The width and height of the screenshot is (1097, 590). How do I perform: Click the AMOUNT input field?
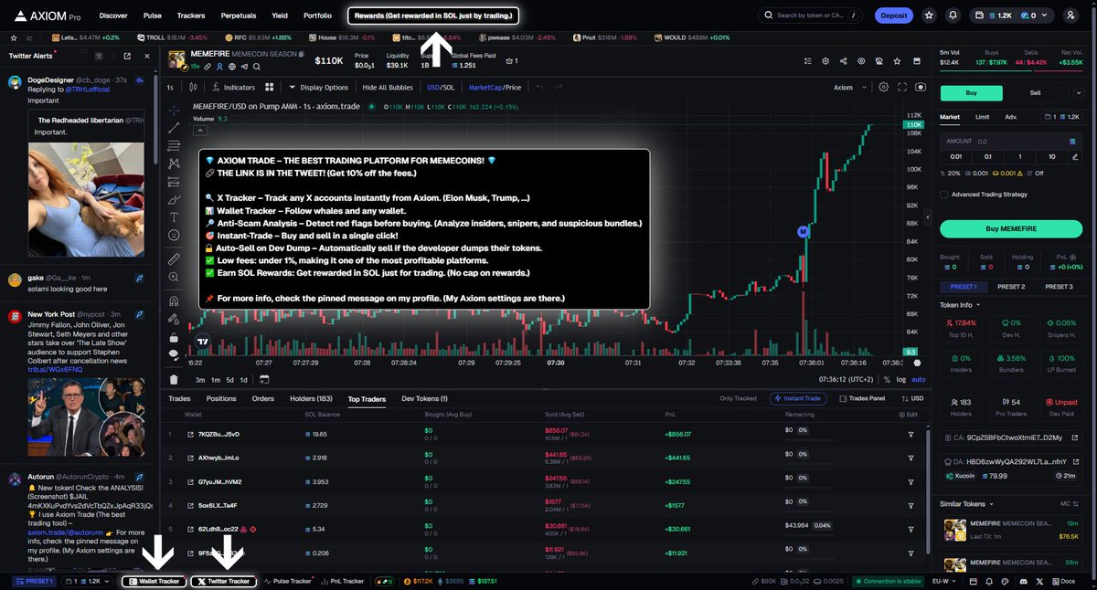pos(1010,142)
